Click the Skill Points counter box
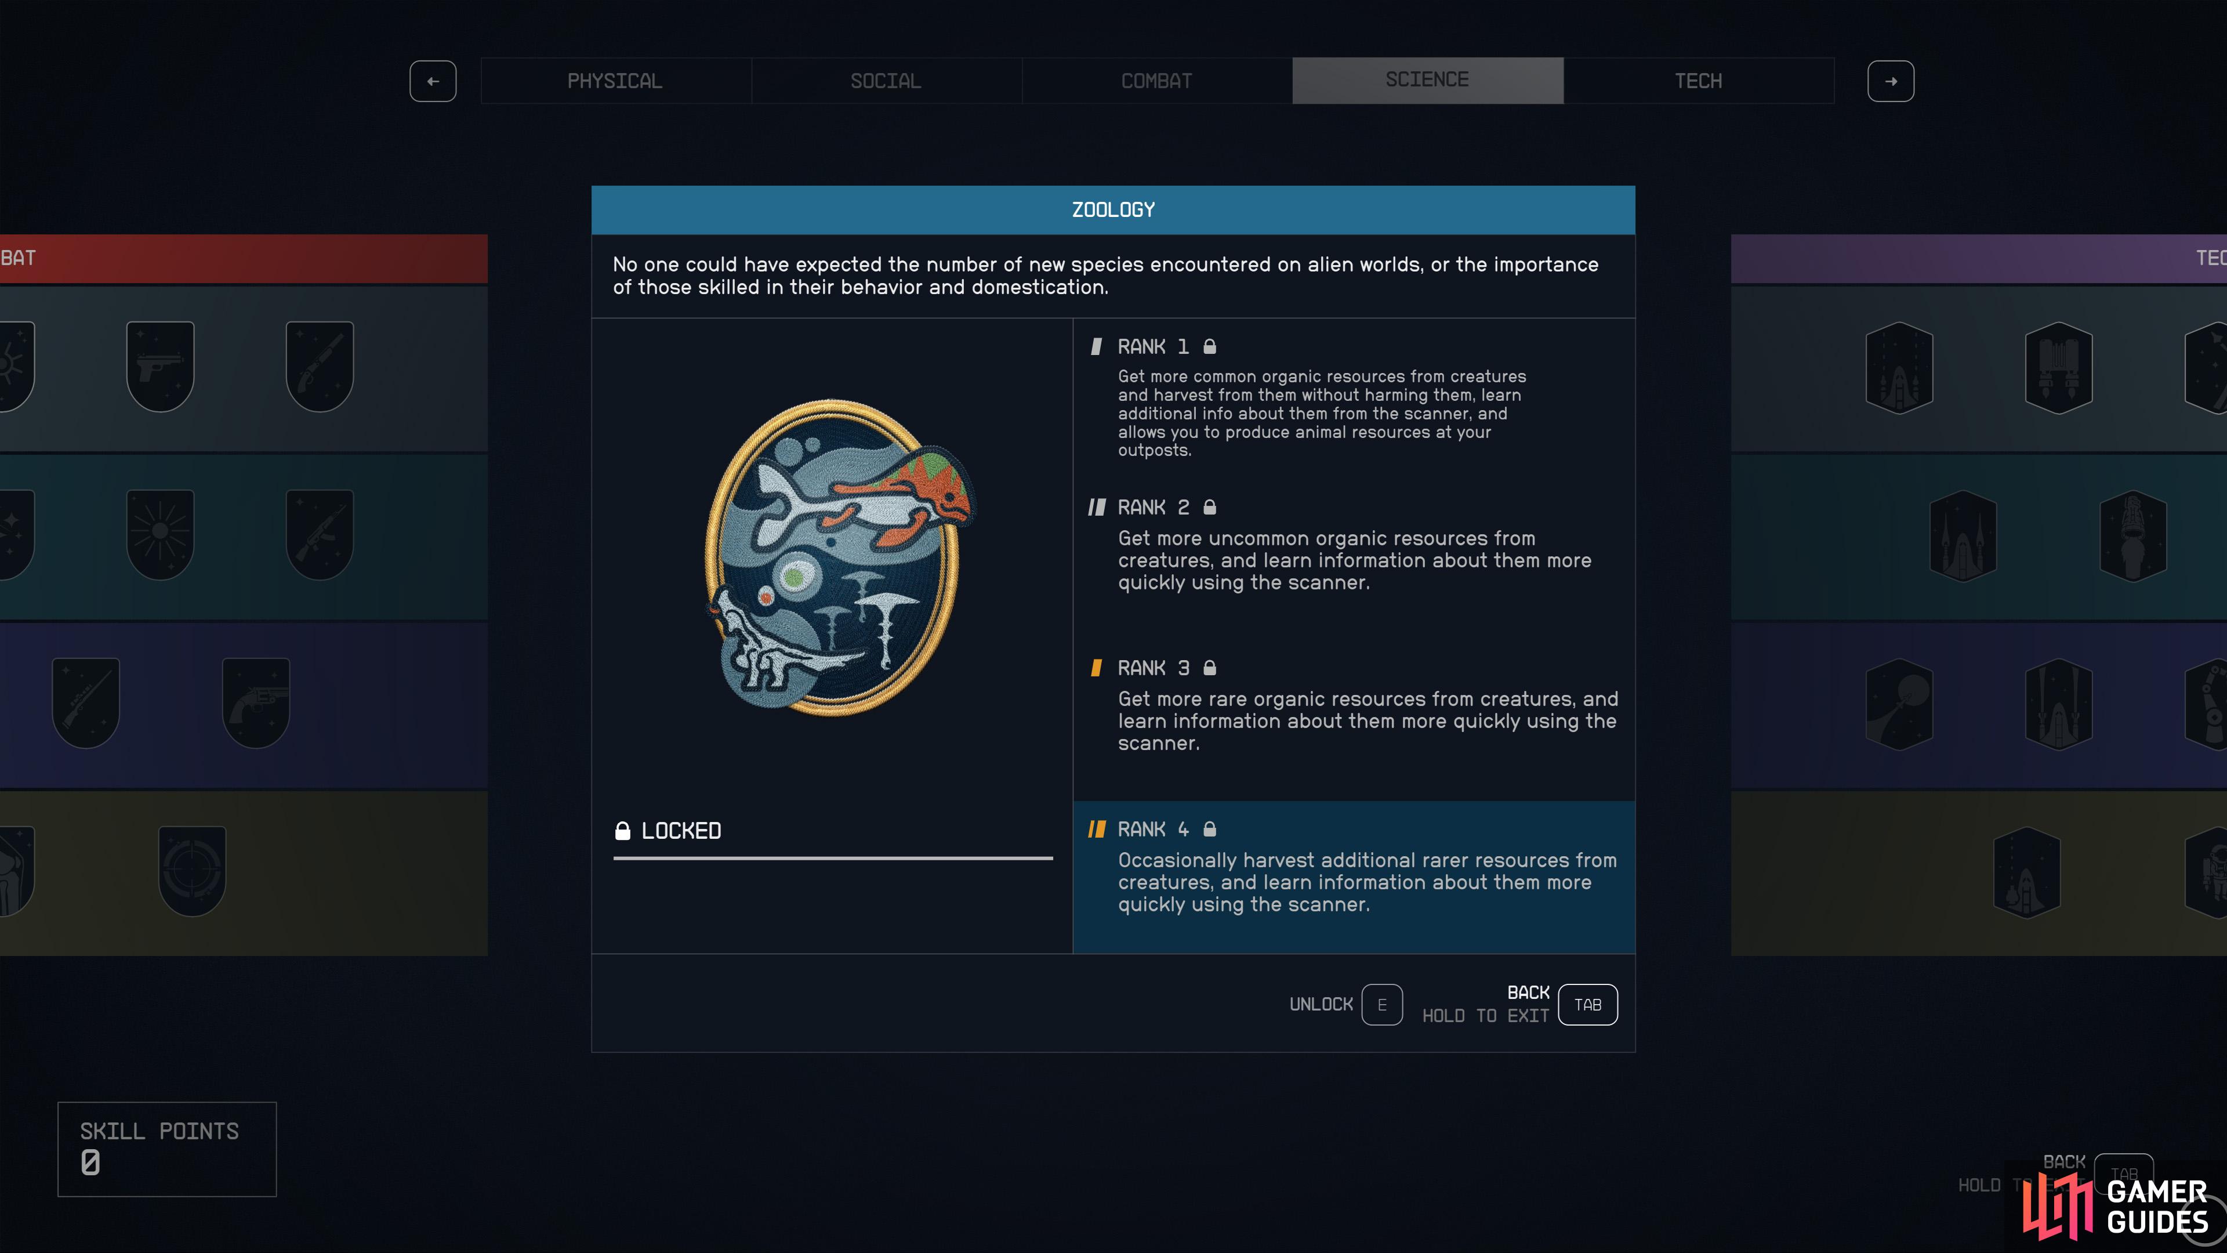The height and width of the screenshot is (1253, 2227). 167,1149
